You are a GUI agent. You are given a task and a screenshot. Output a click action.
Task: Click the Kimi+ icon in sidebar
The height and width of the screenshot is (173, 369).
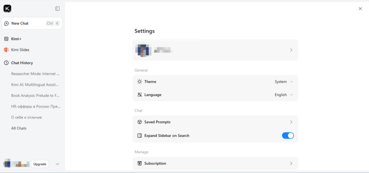tap(6, 39)
